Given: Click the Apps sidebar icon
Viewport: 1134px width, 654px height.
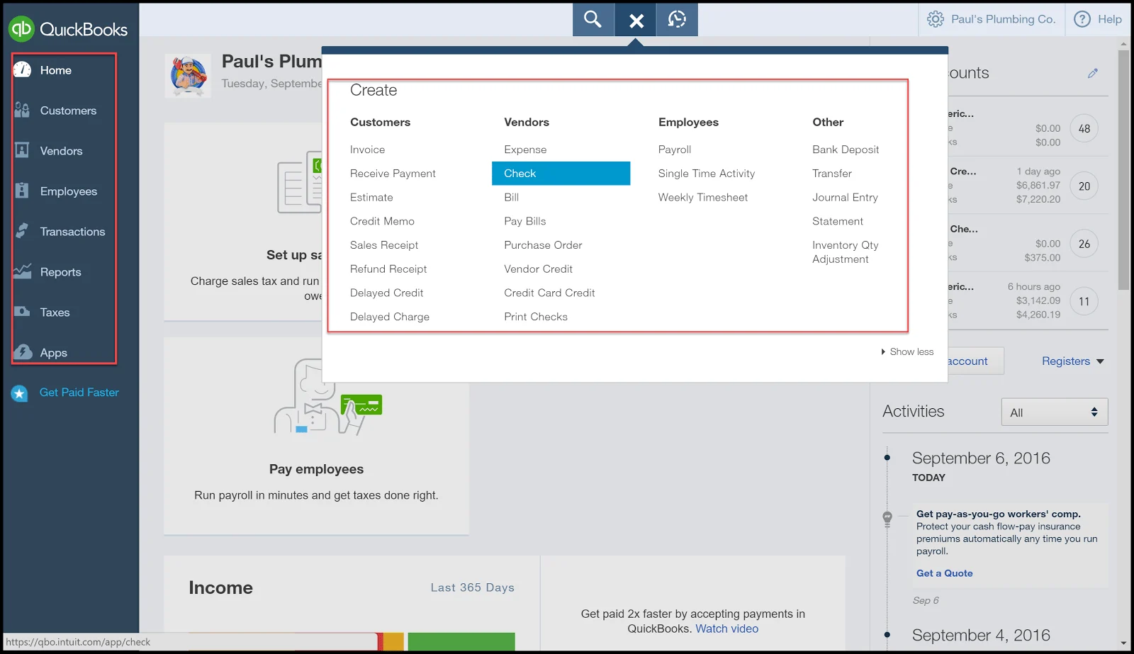Looking at the screenshot, I should point(23,352).
